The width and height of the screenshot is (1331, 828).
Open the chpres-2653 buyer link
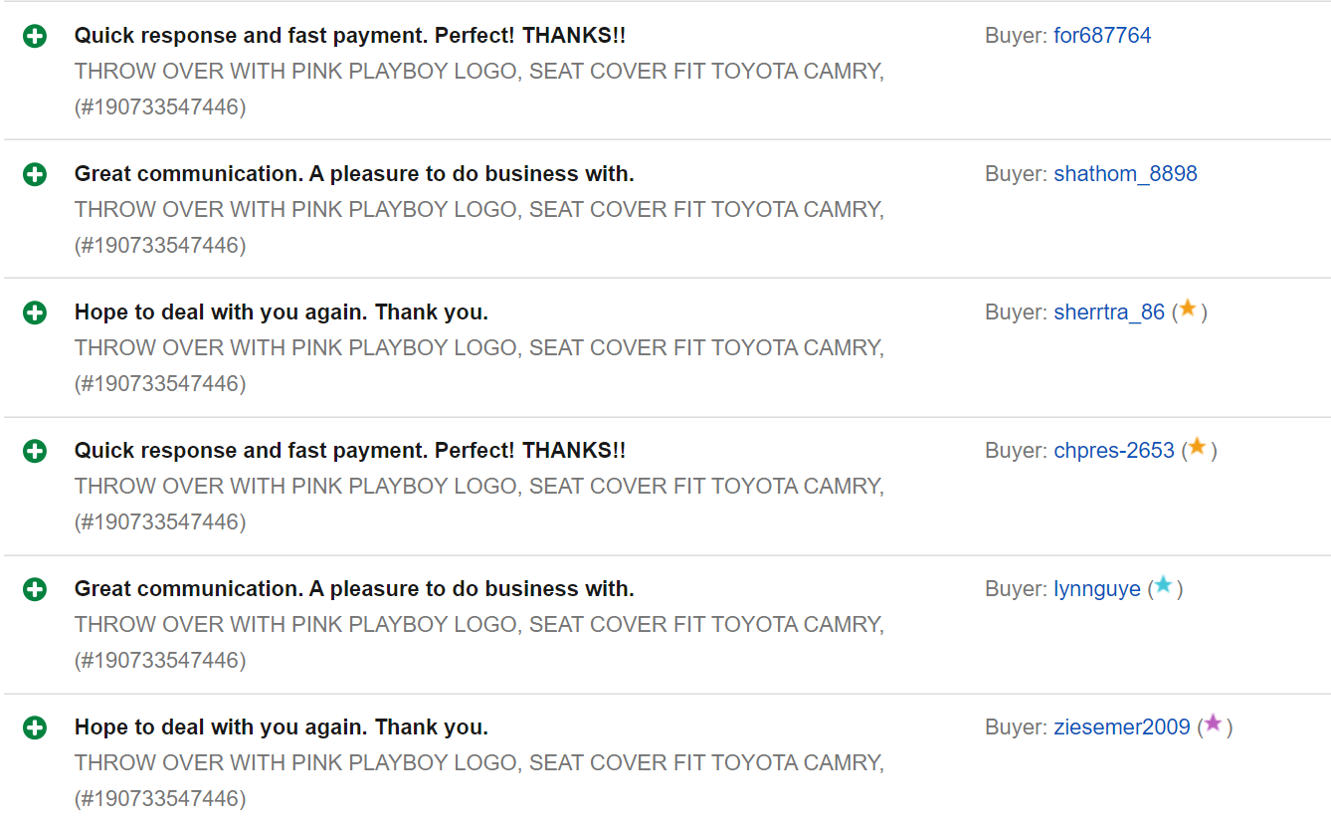pyautogui.click(x=1114, y=451)
